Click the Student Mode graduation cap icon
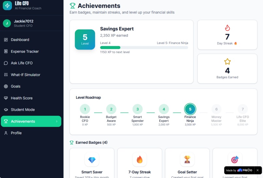The image size is (263, 178). pos(6,110)
